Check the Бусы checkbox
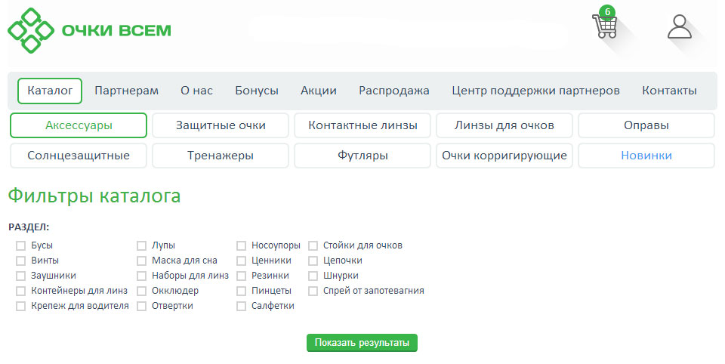 tap(21, 245)
